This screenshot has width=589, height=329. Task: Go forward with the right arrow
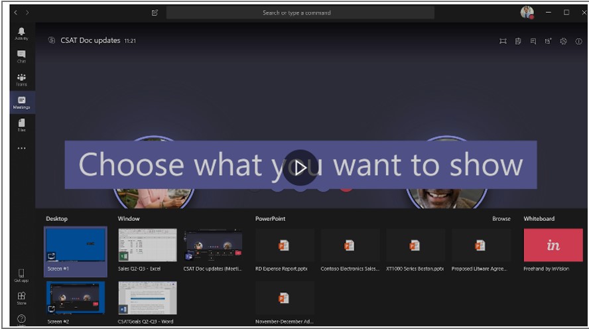click(27, 13)
